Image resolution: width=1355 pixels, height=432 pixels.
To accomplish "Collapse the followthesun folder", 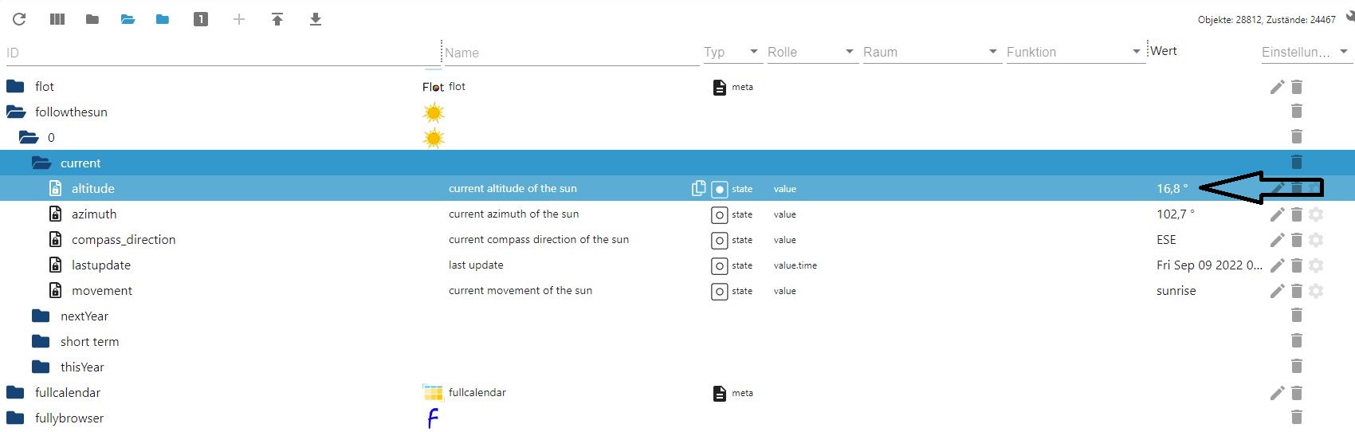I will tap(16, 112).
